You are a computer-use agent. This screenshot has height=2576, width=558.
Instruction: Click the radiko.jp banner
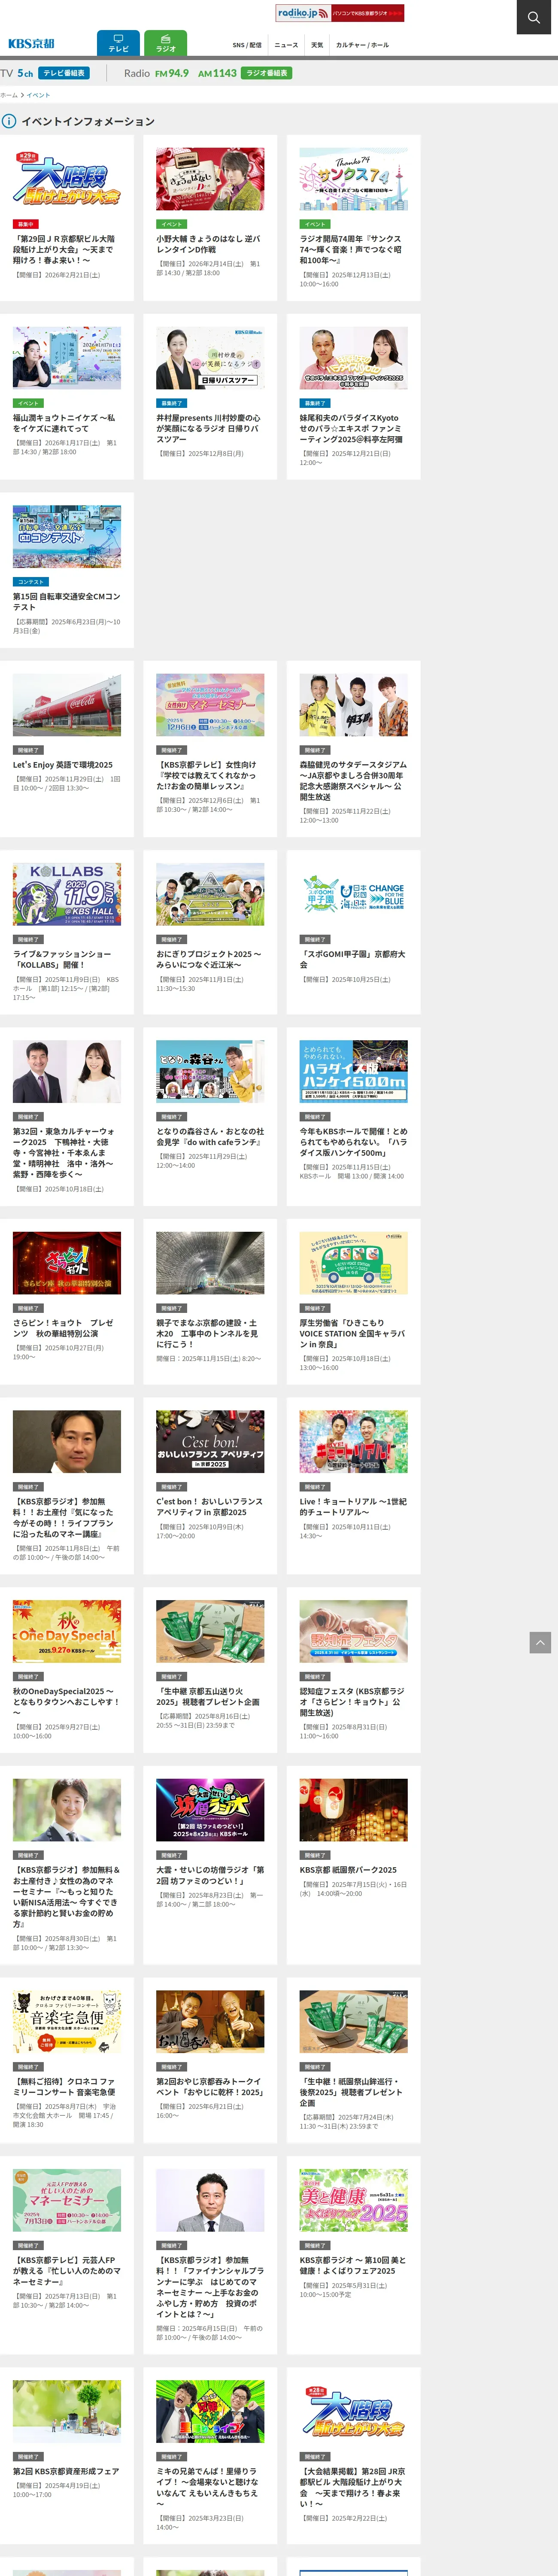[340, 13]
